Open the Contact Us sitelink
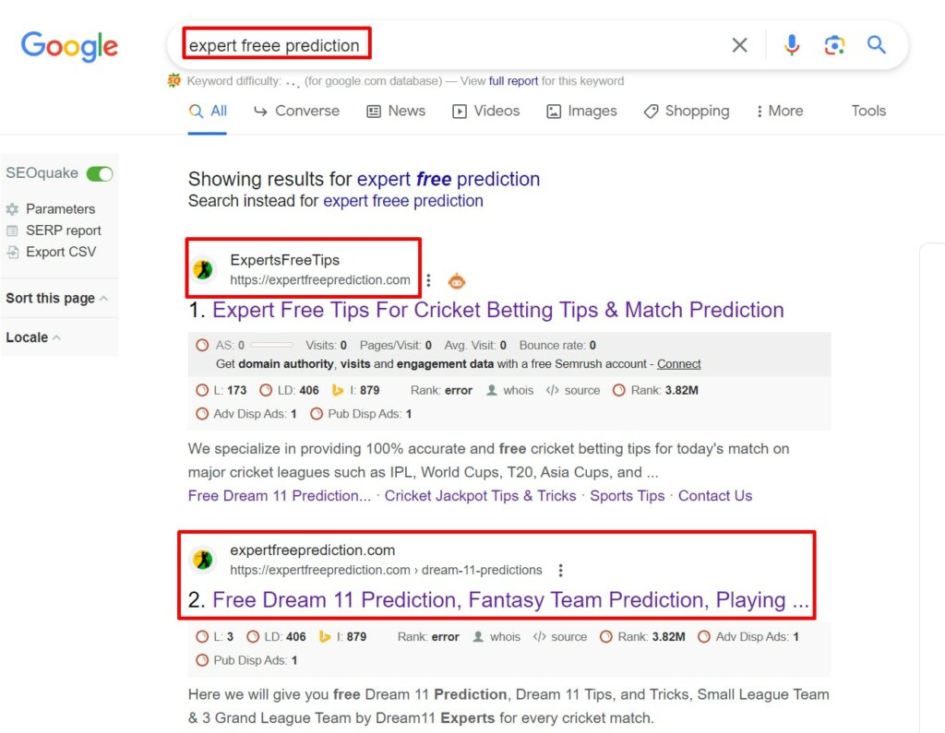 point(714,495)
